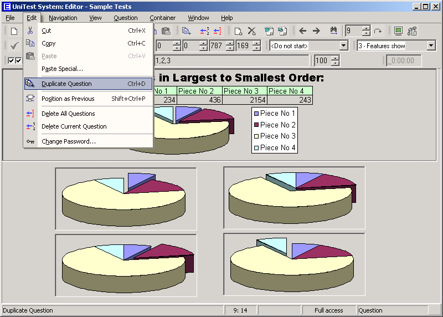Click Piece No 2 maroon legend swatch
This screenshot has width=443, height=317.
(x=256, y=125)
